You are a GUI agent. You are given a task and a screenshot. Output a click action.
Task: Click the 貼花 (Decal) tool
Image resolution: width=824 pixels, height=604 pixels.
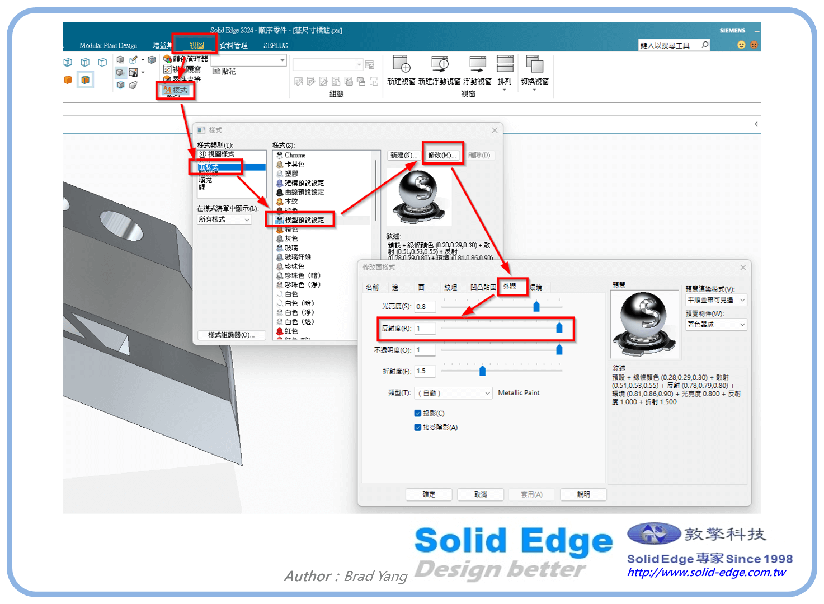pos(224,72)
